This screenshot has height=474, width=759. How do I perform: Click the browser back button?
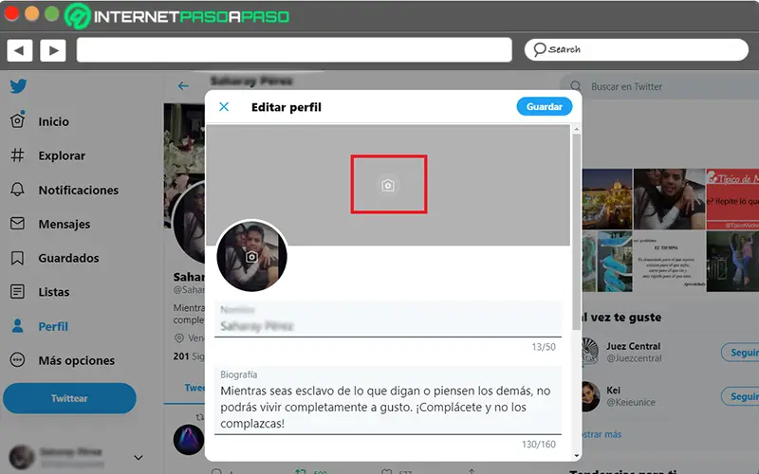(x=19, y=50)
